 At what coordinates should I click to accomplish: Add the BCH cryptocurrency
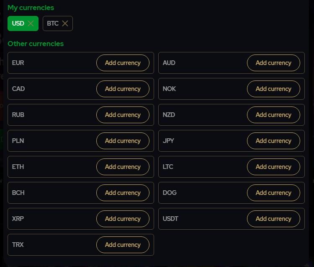tap(123, 193)
